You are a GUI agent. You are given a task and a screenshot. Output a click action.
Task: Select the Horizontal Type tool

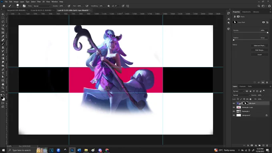click(x=3, y=73)
